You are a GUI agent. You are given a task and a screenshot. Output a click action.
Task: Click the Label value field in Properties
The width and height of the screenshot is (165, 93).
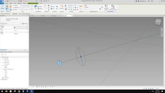click(21, 34)
